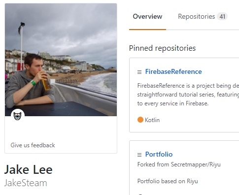Viewport: 239px width, 195px height.
Task: Click the orange Kotlin language dot
Action: (x=140, y=120)
